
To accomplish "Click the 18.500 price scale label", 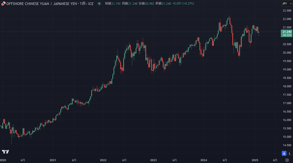I will (x=287, y=78).
